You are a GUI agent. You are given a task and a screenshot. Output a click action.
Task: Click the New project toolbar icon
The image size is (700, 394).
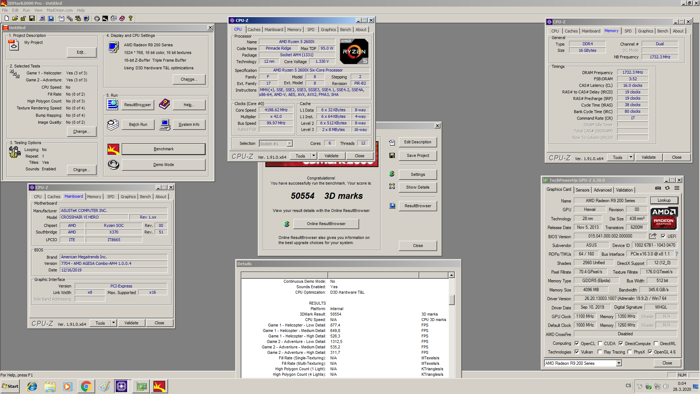click(7, 18)
